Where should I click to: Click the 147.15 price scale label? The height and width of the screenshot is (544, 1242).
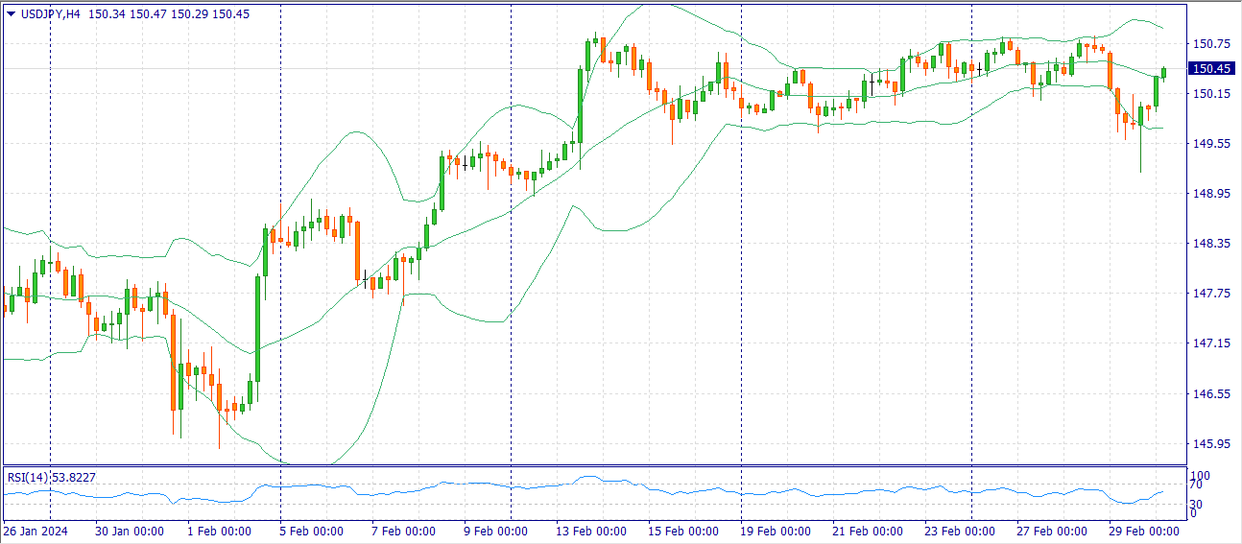click(1210, 343)
